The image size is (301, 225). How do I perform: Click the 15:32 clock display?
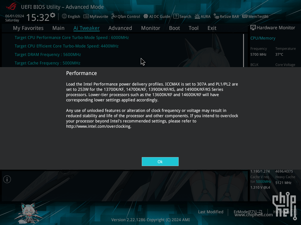38,17
